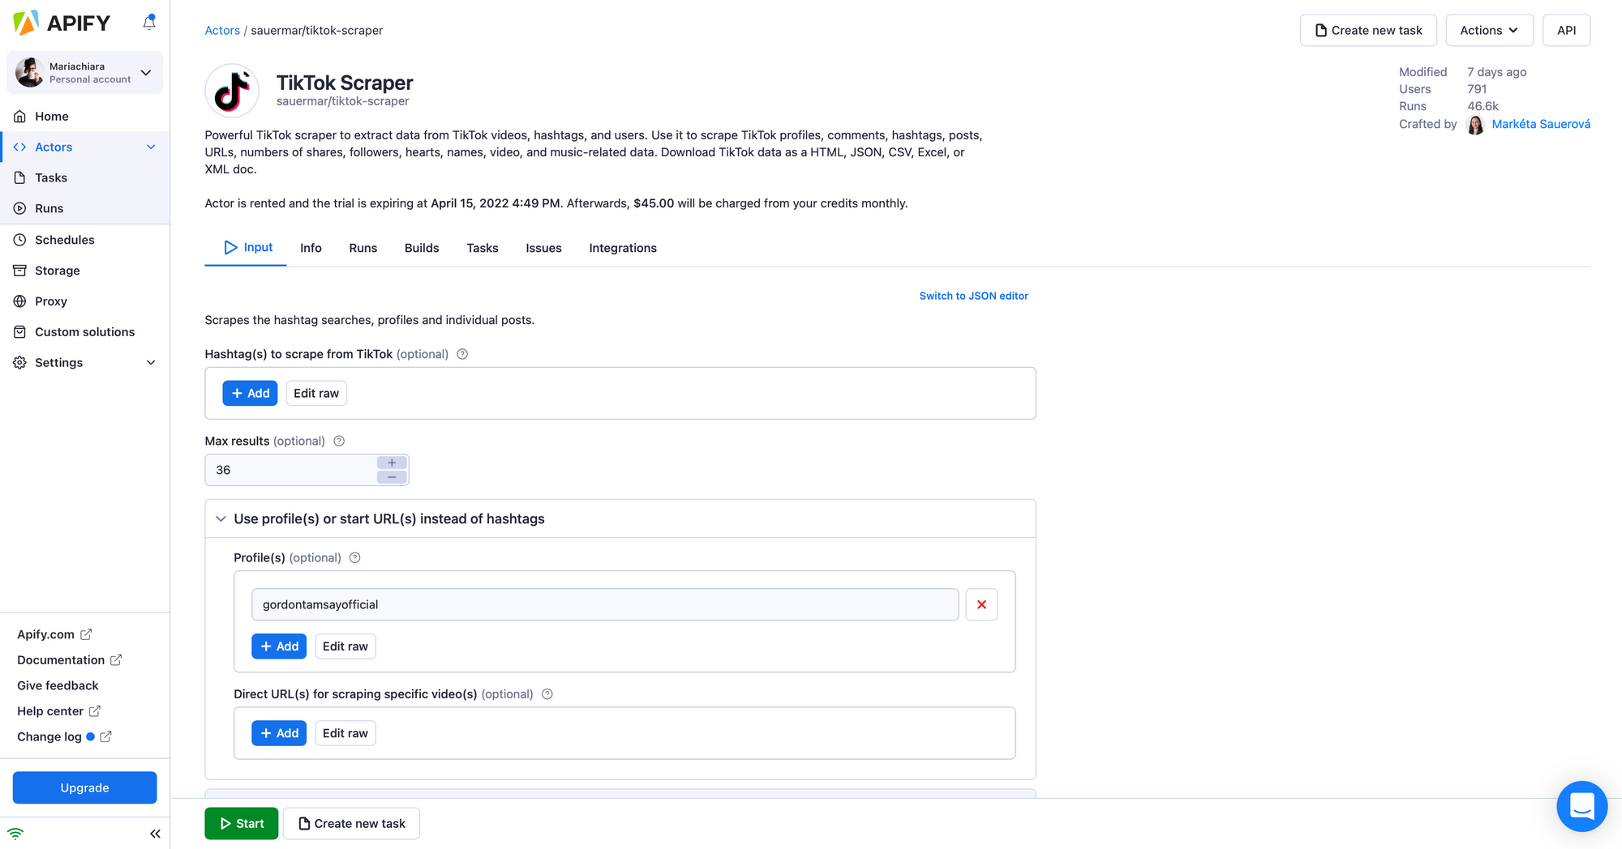Open the Apify.com external link
Screen dimensions: 1622x849
point(54,634)
